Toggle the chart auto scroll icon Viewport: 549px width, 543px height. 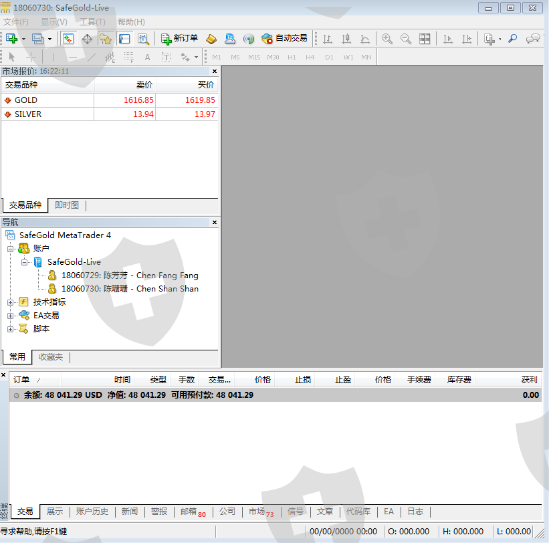(448, 39)
